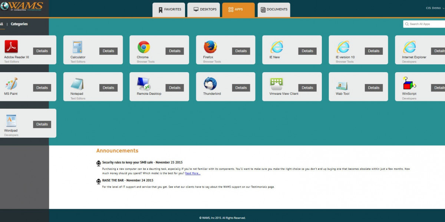The image size is (445, 222).
Task: Open Adobe Reader XI
Action: tap(11, 47)
